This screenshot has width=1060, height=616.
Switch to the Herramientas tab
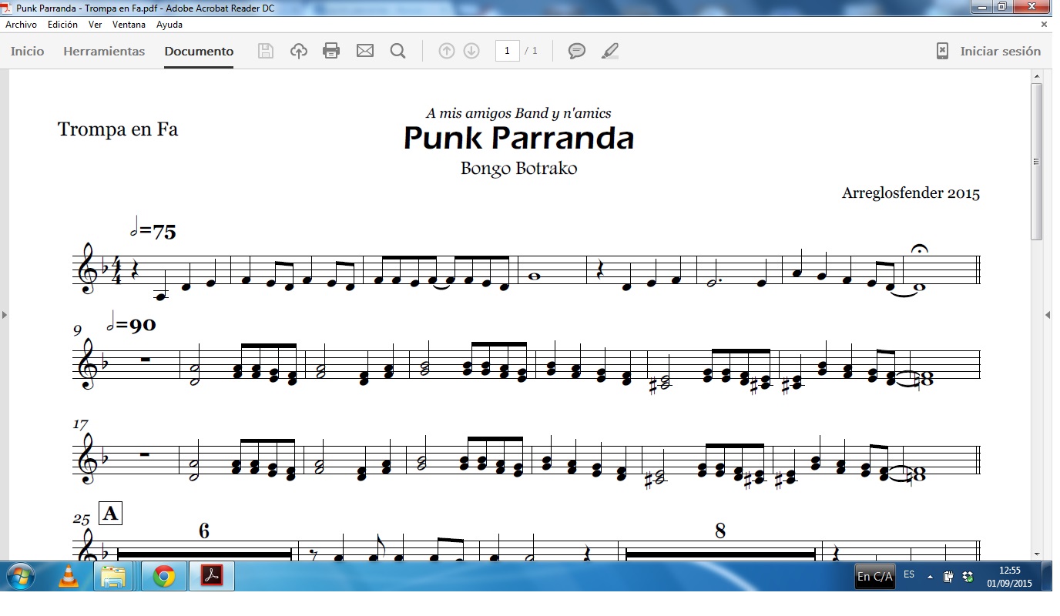(x=104, y=52)
